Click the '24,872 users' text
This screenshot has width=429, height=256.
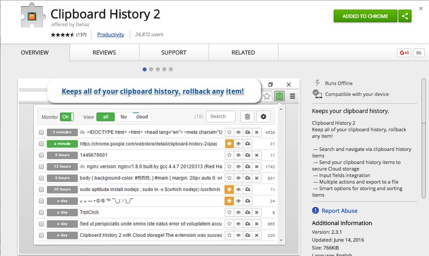(149, 34)
